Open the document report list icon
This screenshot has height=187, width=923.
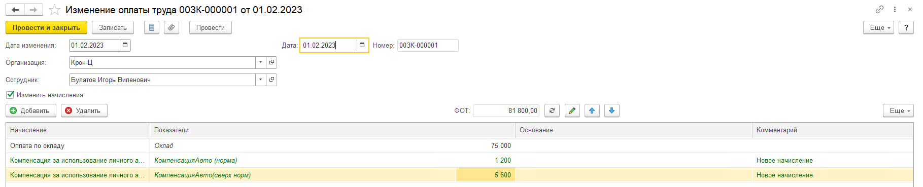coord(152,27)
